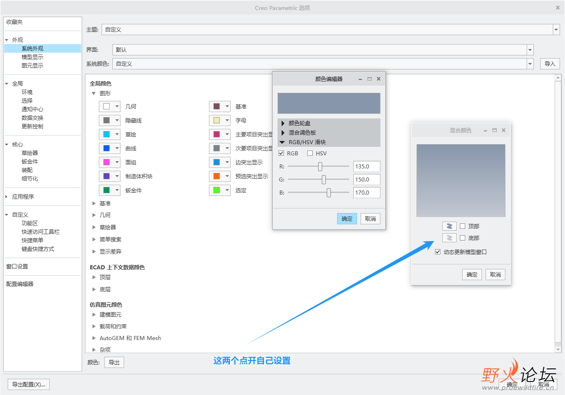Viewport: 565px width, 395px height.
Task: Expand the 建模图元 group
Action: coord(94,314)
